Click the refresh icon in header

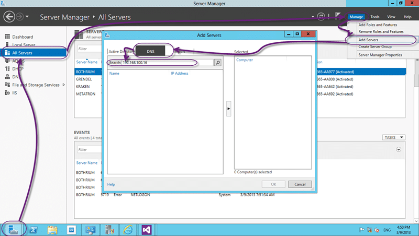point(321,17)
